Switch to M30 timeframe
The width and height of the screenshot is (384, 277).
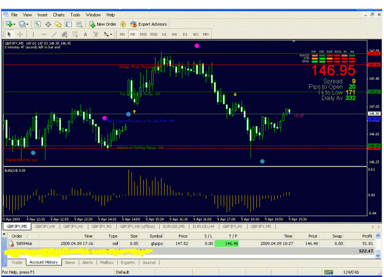(154, 34)
